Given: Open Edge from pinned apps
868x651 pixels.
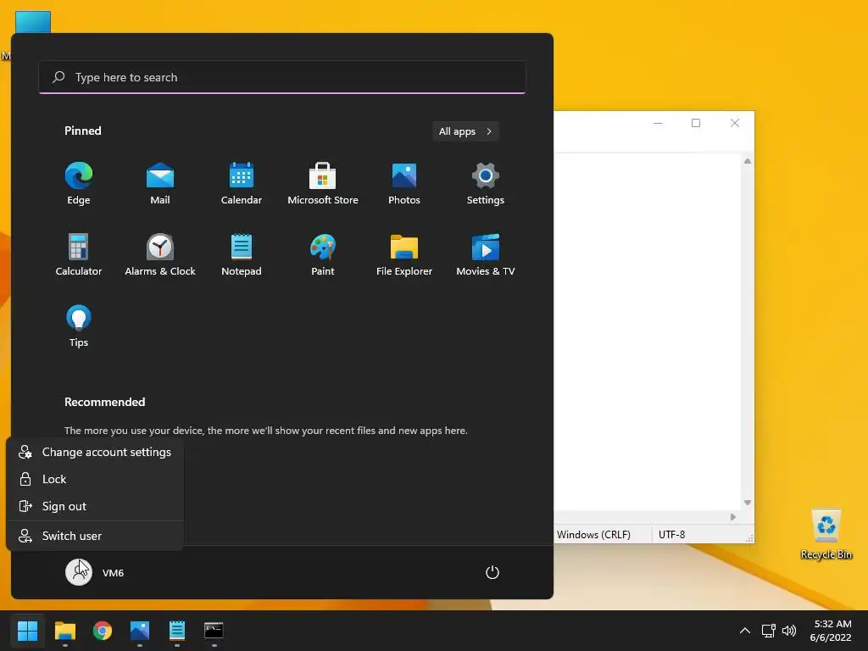Looking at the screenshot, I should (79, 184).
